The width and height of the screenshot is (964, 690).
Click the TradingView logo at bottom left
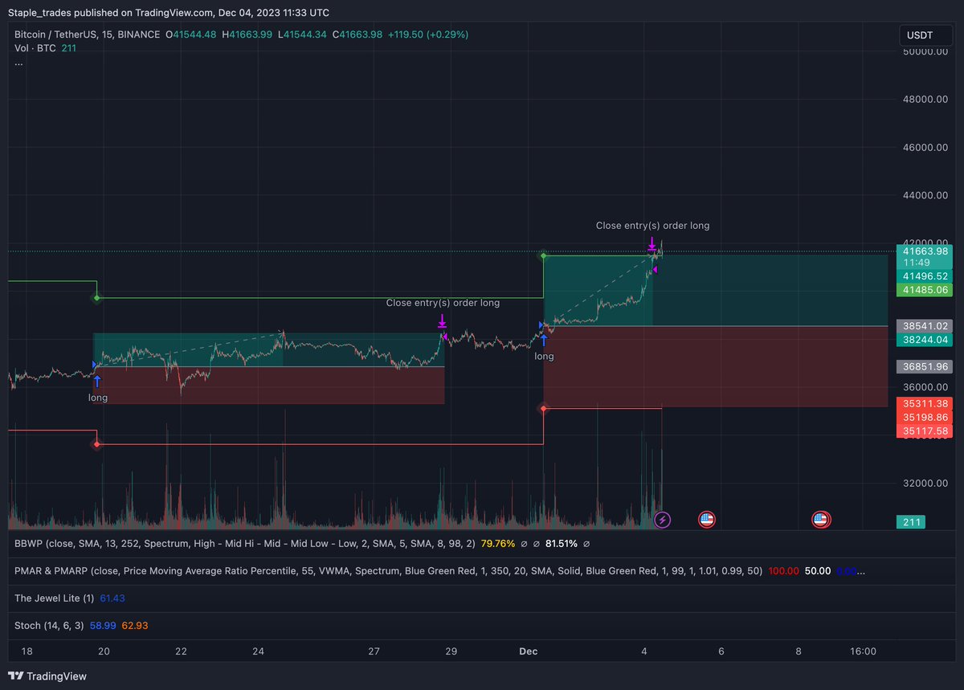[47, 676]
